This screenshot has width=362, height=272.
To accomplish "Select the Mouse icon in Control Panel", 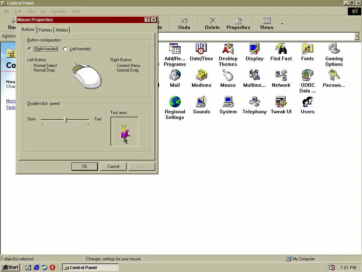I will coord(228,79).
